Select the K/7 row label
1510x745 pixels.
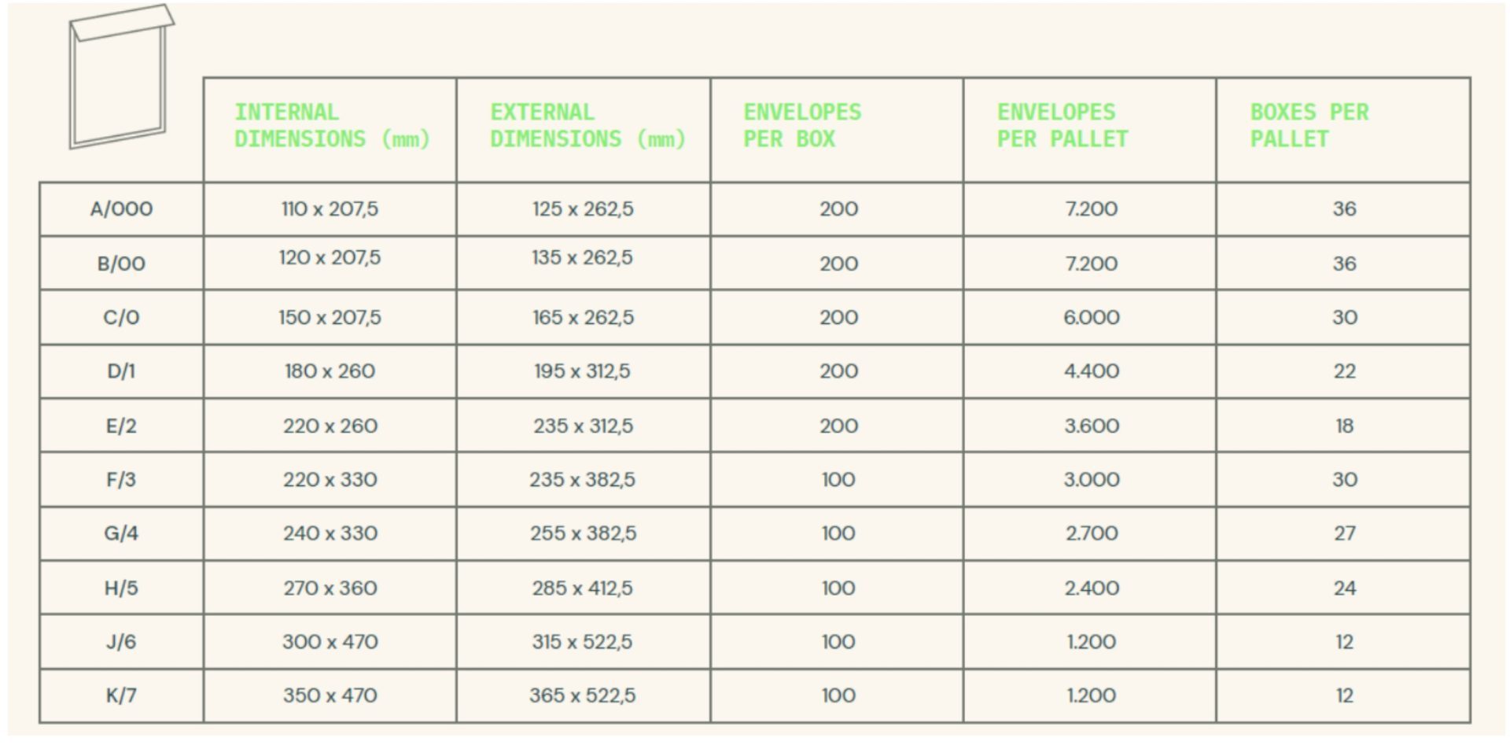121,695
